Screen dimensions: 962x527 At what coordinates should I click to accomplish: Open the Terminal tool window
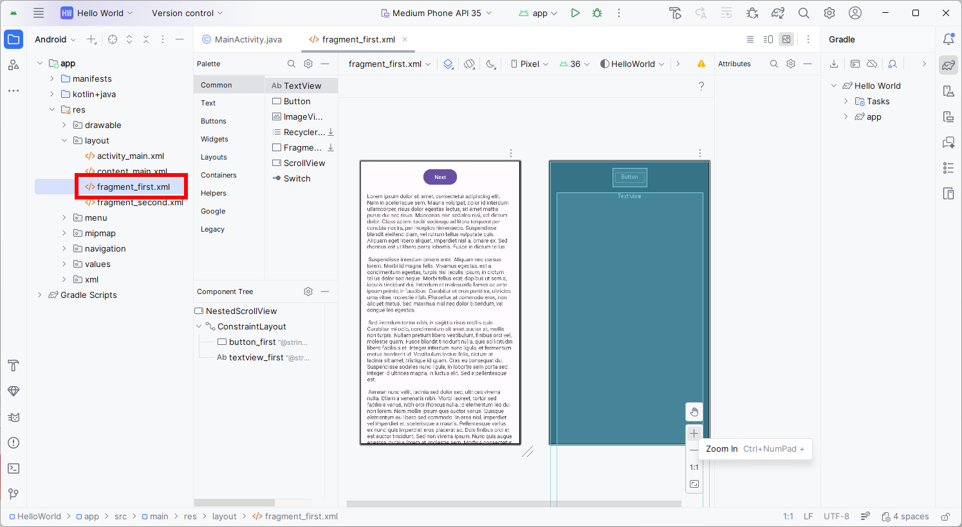coord(14,468)
